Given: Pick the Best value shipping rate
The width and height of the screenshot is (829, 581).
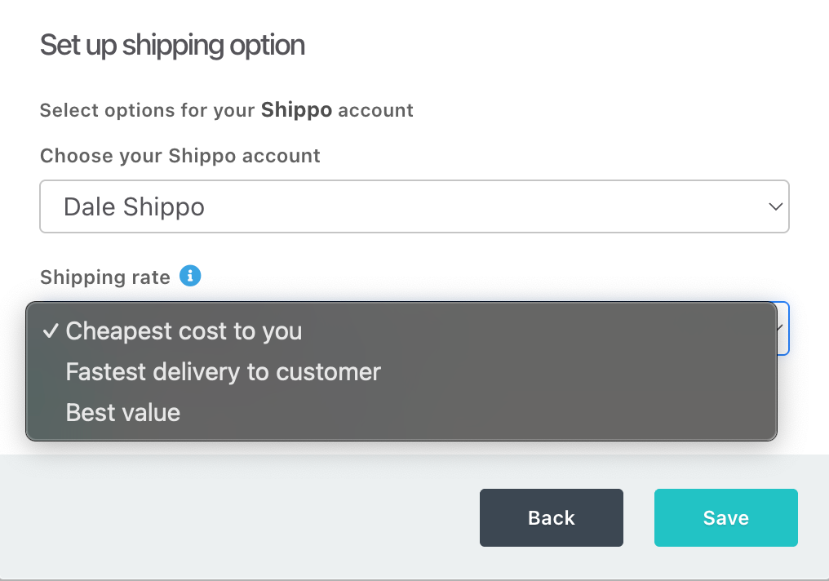Looking at the screenshot, I should coord(122,413).
